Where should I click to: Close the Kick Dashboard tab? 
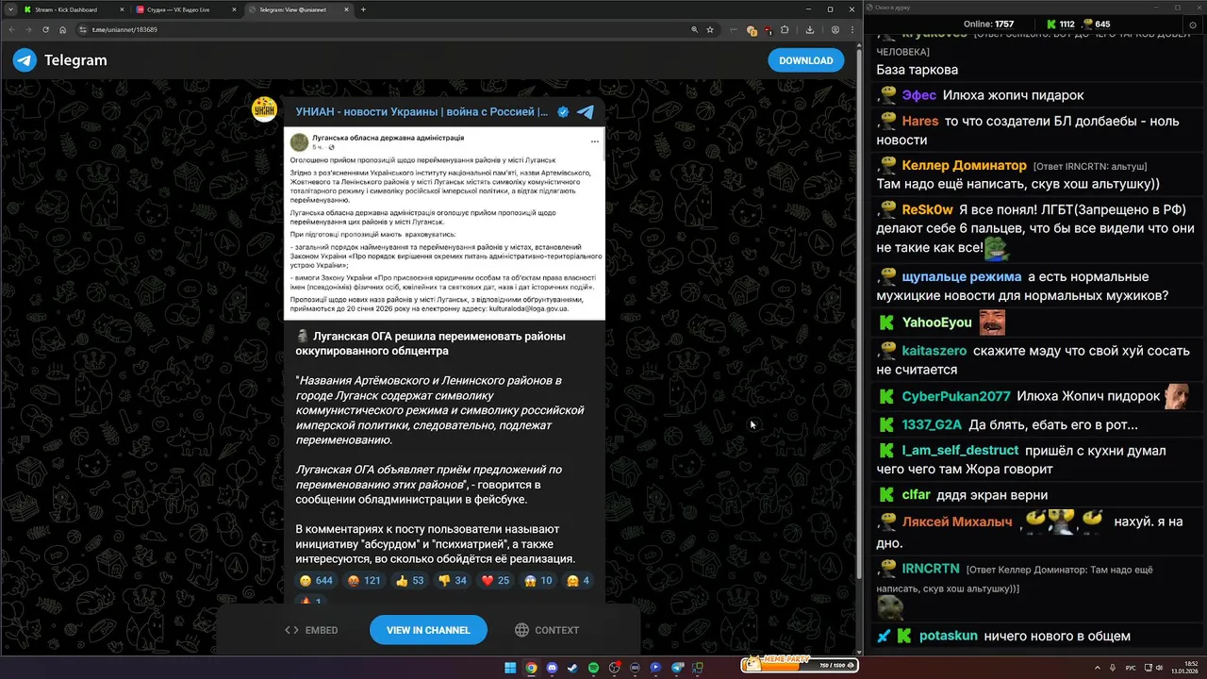pyautogui.click(x=121, y=9)
